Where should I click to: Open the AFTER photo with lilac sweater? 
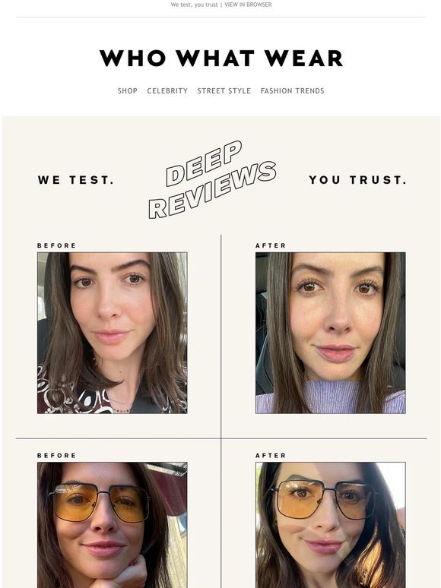pos(330,333)
